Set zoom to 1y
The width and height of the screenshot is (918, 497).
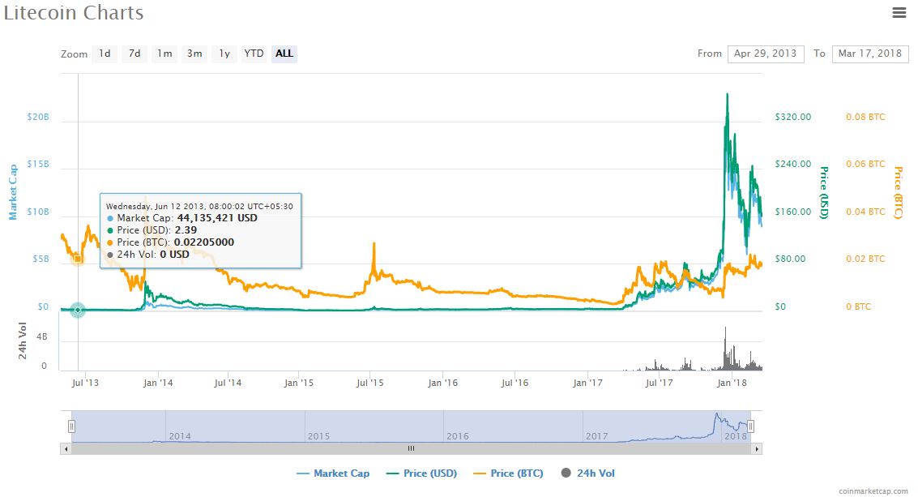point(224,54)
